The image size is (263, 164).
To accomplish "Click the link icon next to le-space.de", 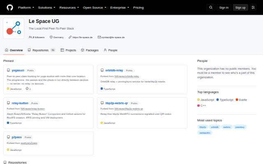I will [x=70, y=37].
